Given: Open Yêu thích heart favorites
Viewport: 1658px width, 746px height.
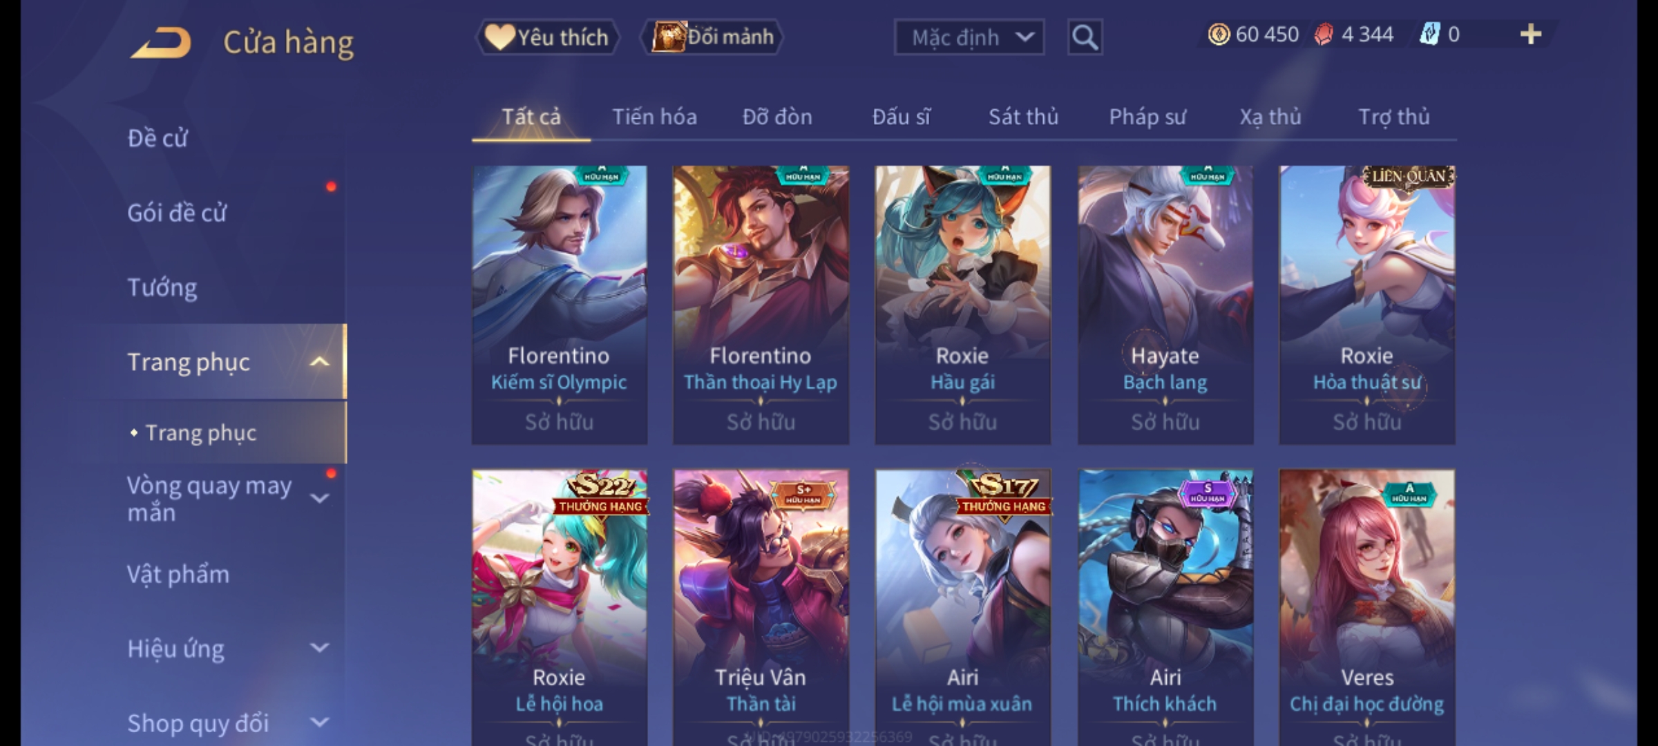Looking at the screenshot, I should pos(547,37).
